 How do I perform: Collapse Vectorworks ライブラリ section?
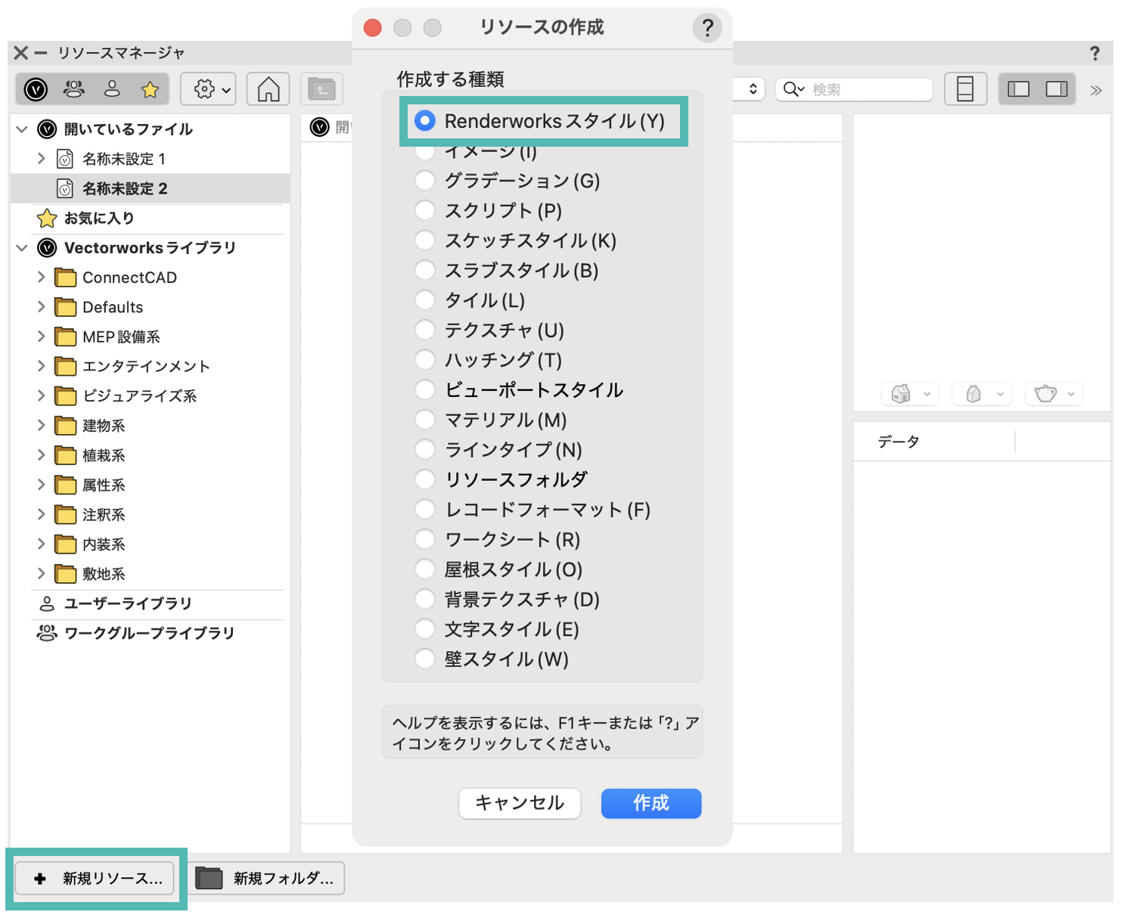click(22, 248)
